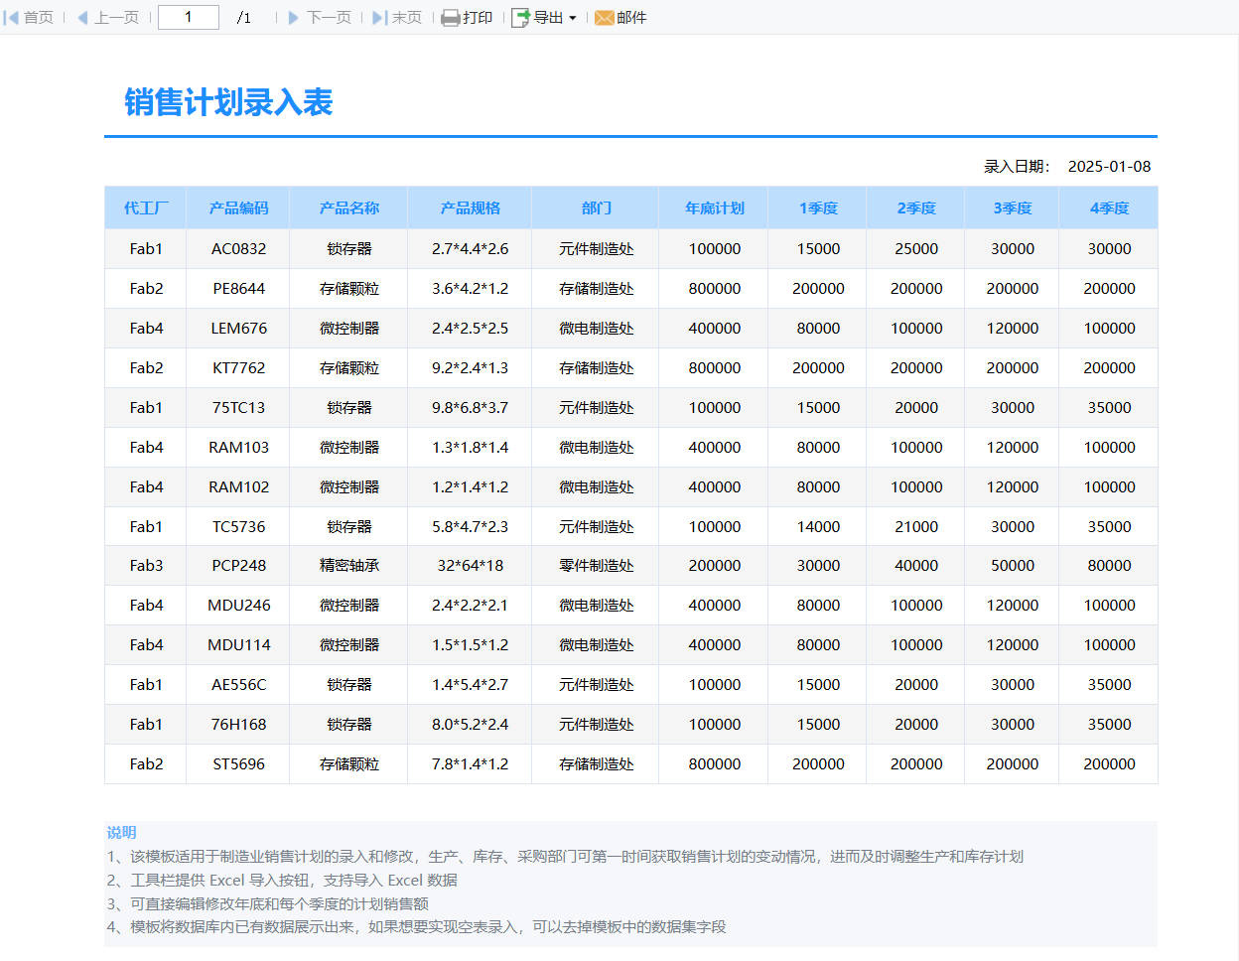This screenshot has height=961, width=1239.
Task: Click the 打印 print button label
Action: [x=478, y=18]
